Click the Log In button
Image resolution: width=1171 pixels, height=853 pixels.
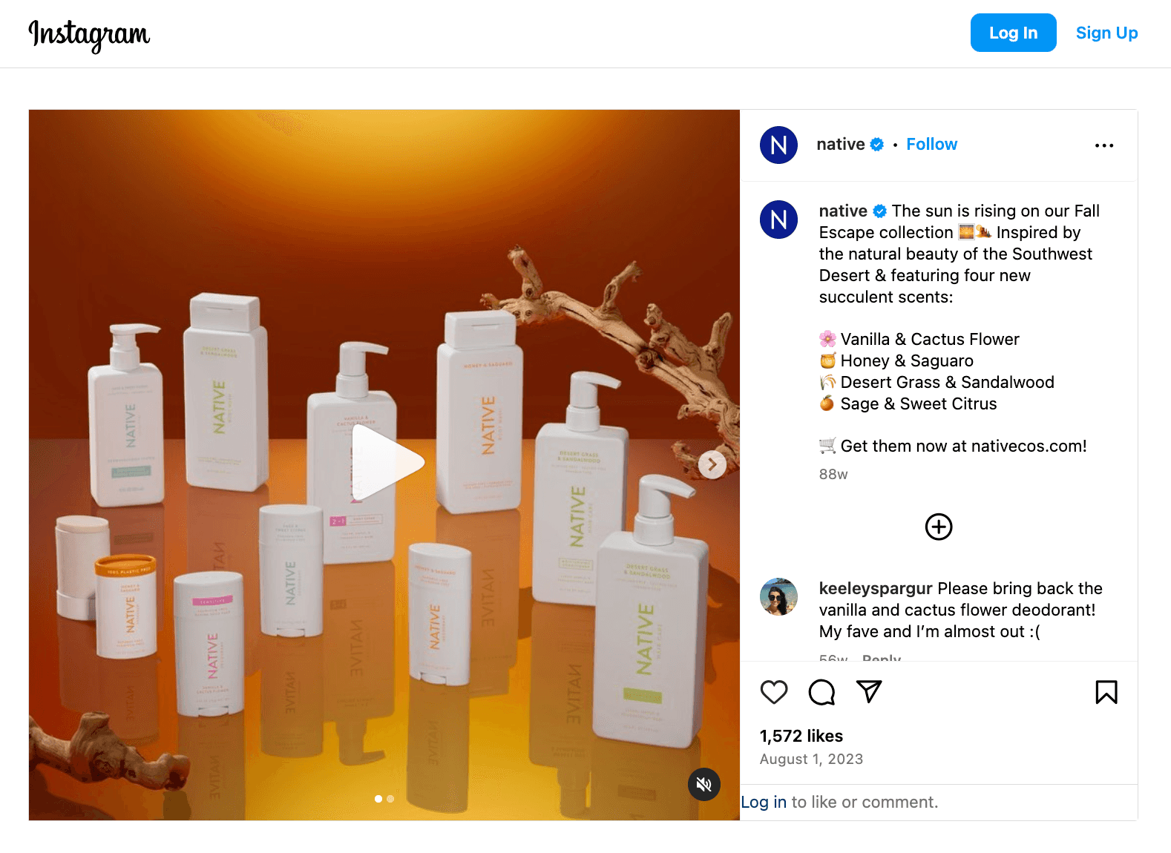pos(1013,33)
